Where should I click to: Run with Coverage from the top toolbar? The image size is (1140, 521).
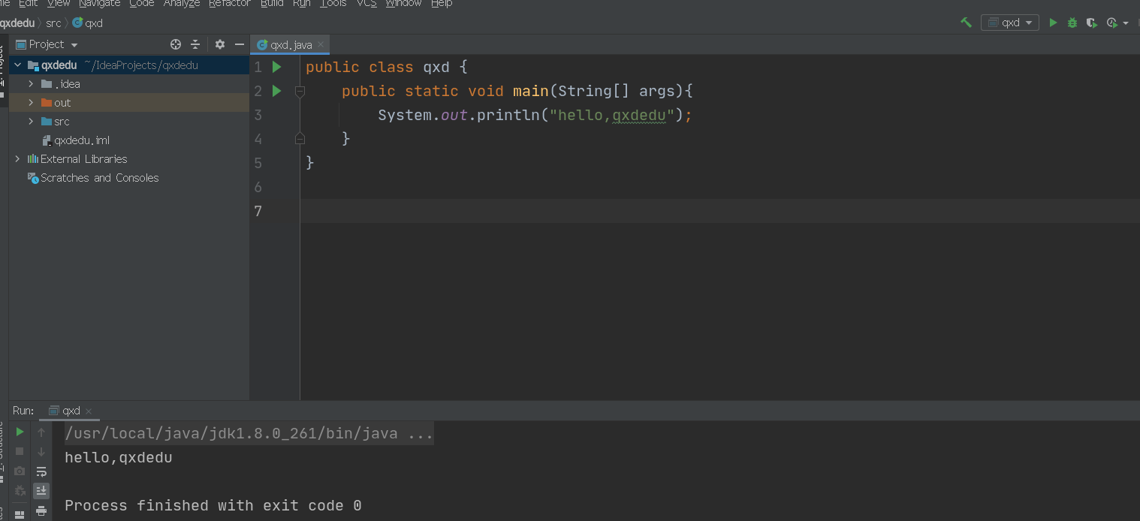[1092, 23]
